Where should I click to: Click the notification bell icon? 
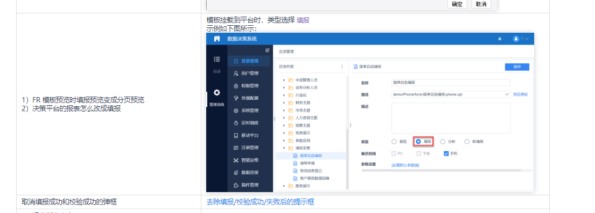pyautogui.click(x=500, y=39)
